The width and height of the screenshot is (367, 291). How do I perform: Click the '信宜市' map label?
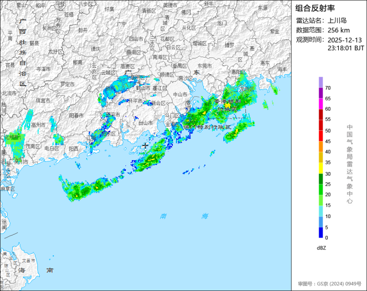click(x=43, y=101)
